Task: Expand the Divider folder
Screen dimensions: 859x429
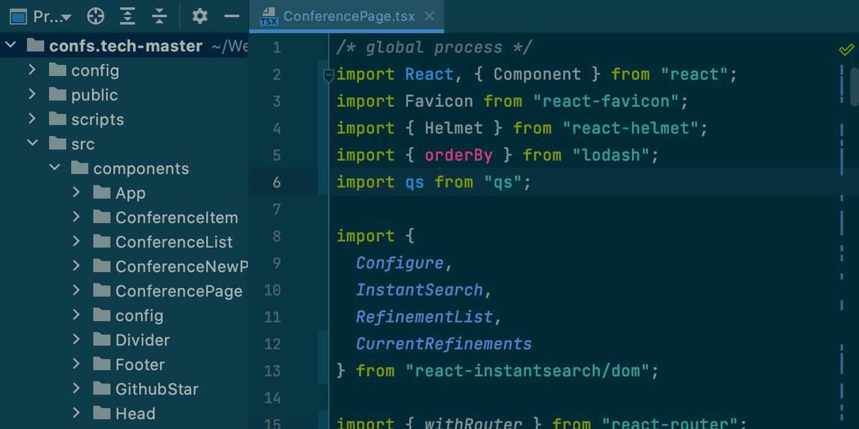Action: coord(77,340)
